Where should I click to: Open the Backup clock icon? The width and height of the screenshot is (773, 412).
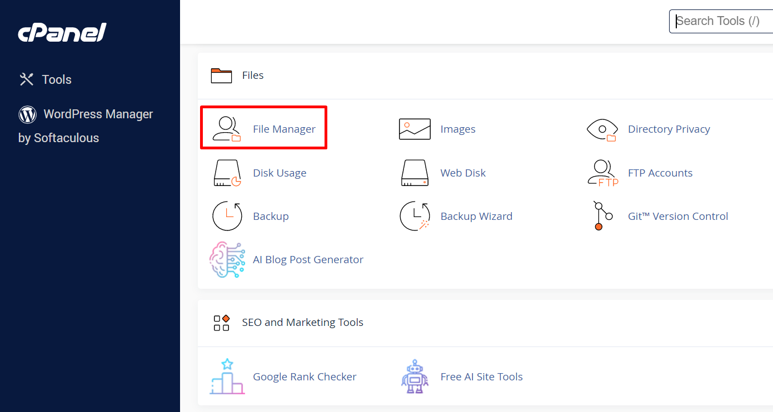pos(227,216)
